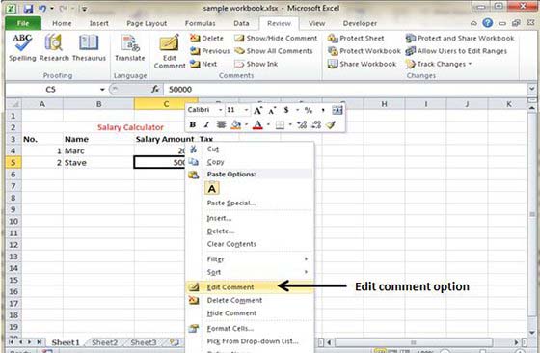
Task: Click Decrease Font Size in mini toolbar
Action: click(272, 110)
